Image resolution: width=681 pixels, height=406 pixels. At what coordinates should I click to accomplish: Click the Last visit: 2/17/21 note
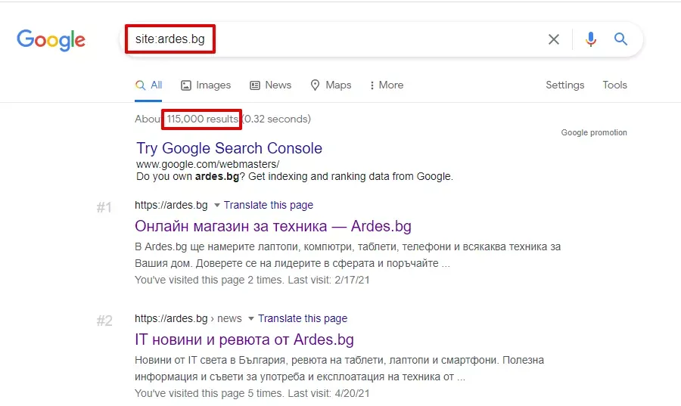tap(329, 280)
